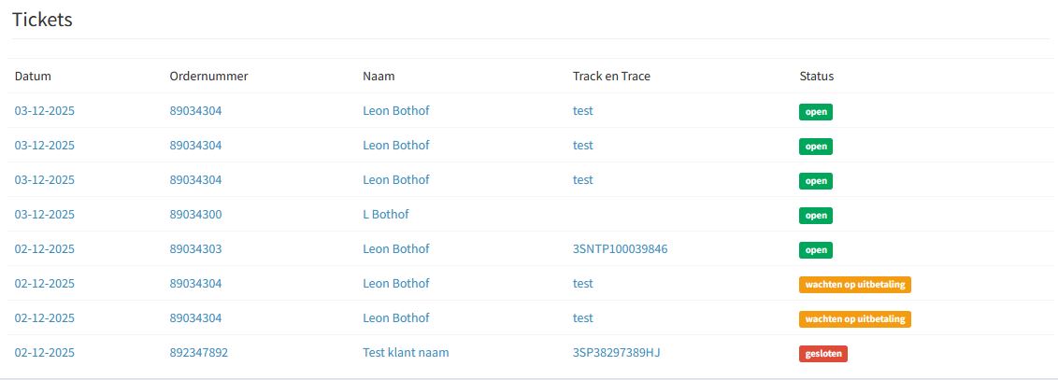Open tracking code 3SP38297389HJ
1058x380 pixels.
pyautogui.click(x=621, y=353)
